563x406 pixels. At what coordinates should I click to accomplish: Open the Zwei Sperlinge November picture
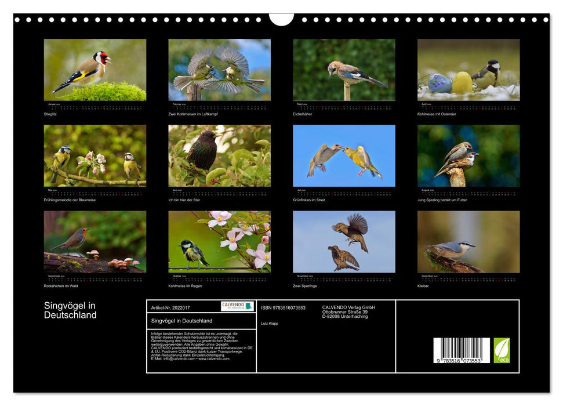344,242
